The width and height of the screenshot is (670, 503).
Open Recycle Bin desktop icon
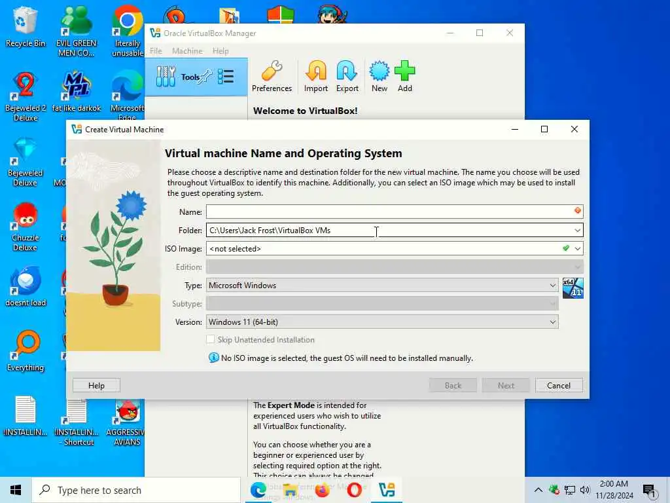click(x=26, y=26)
